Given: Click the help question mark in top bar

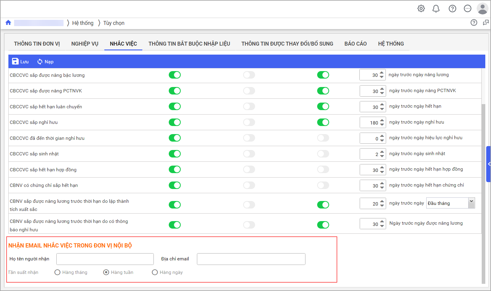Looking at the screenshot, I should 452,9.
